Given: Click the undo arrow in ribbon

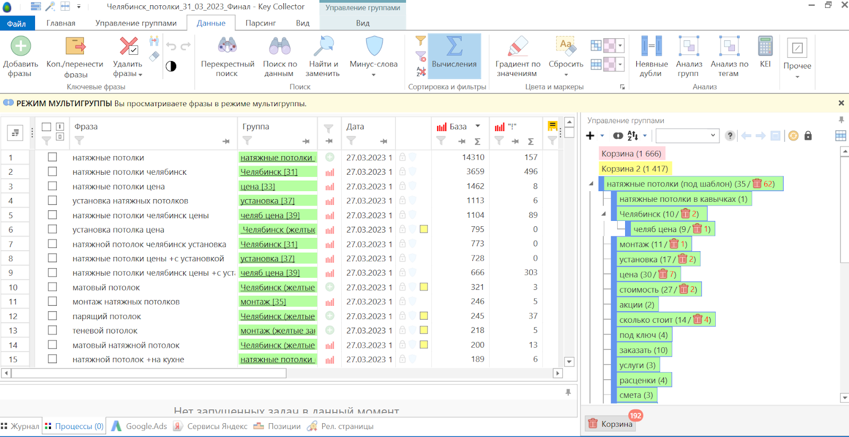Looking at the screenshot, I should 171,46.
